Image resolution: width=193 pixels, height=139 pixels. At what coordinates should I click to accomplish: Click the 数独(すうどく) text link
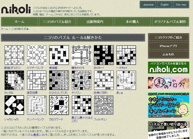(x=12, y=68)
